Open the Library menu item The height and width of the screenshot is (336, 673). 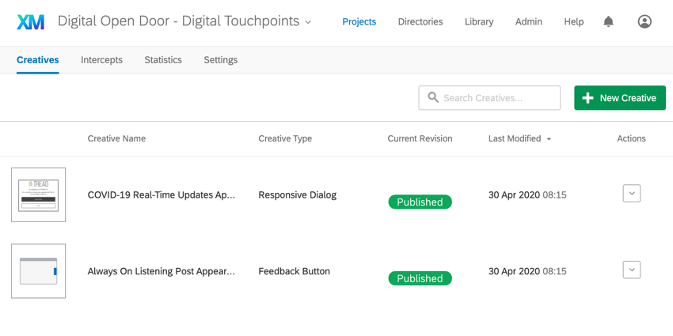click(479, 22)
